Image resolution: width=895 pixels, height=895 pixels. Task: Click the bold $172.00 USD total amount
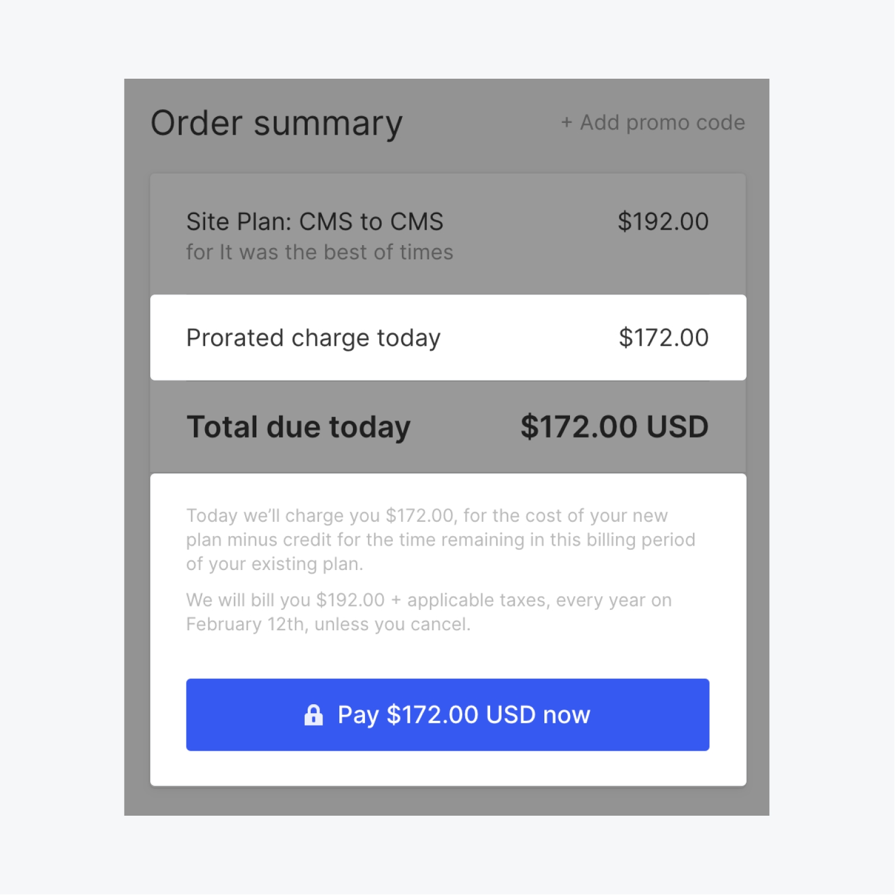(614, 427)
